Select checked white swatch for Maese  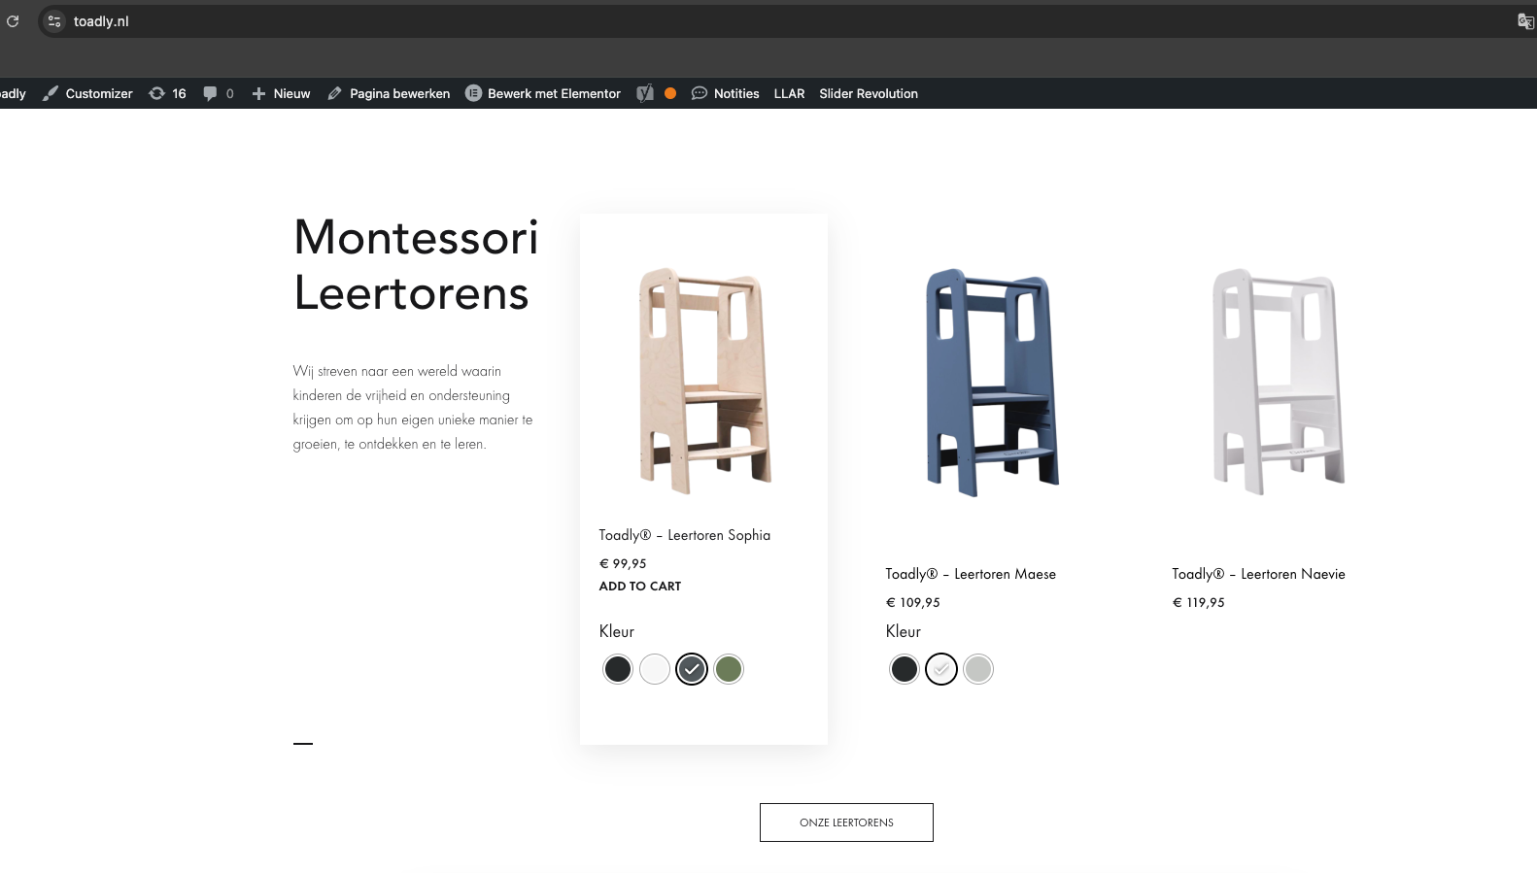pyautogui.click(x=941, y=669)
